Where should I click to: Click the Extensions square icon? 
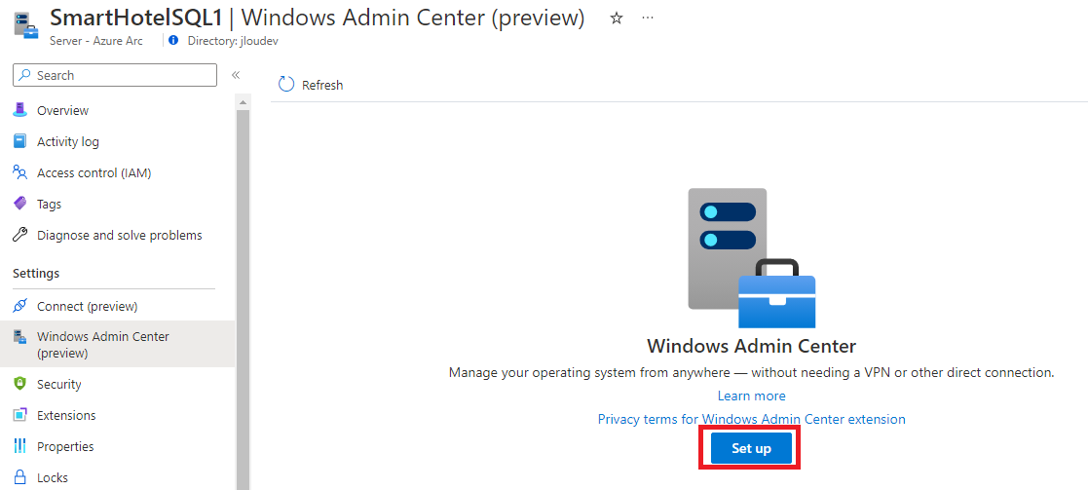(20, 415)
